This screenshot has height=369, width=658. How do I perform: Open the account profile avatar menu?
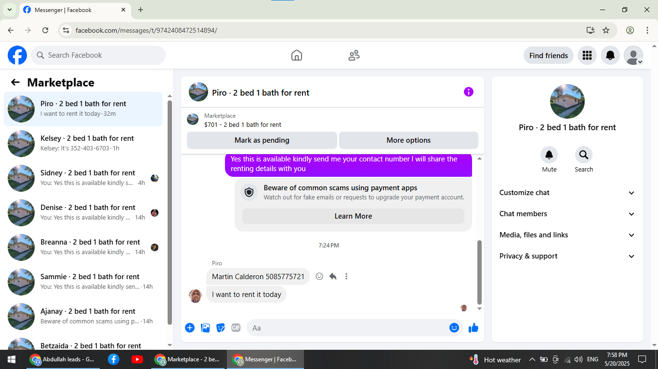(x=633, y=55)
